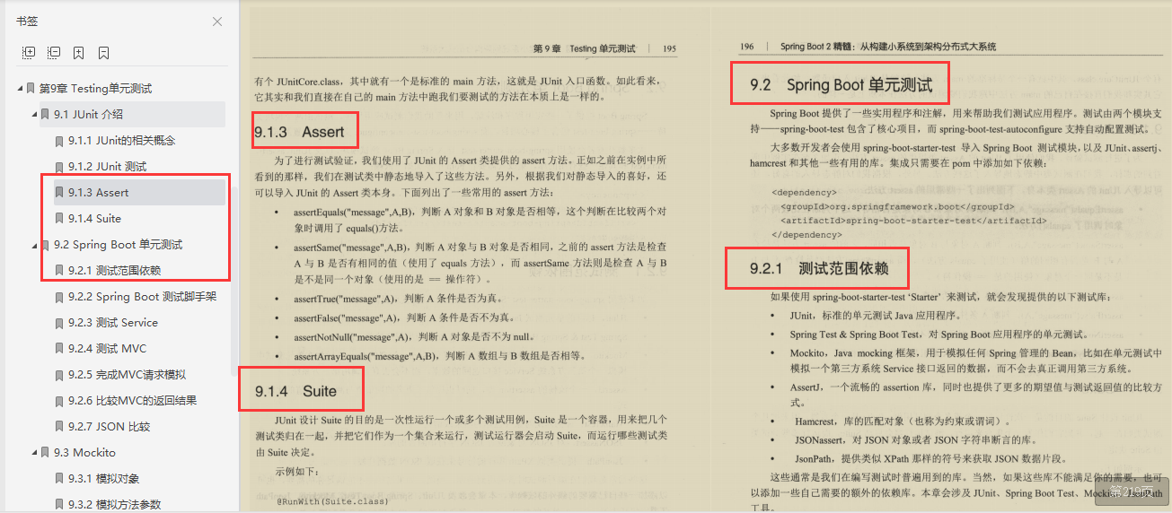Click the bookmark icon beside 9.2.4 测试 MVC
The image size is (1172, 513).
tap(59, 349)
